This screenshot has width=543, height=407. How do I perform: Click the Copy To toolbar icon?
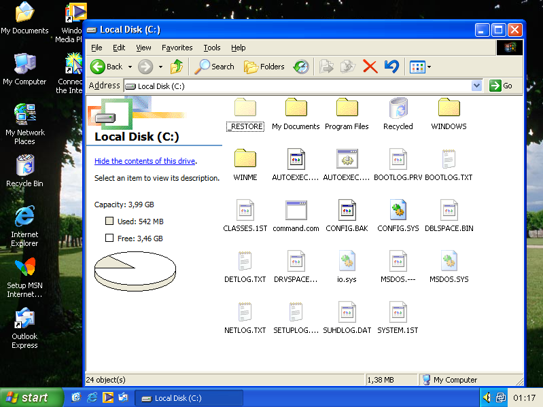tap(347, 67)
